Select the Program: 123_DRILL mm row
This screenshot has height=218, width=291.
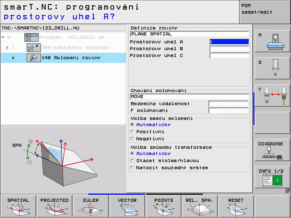(63, 37)
